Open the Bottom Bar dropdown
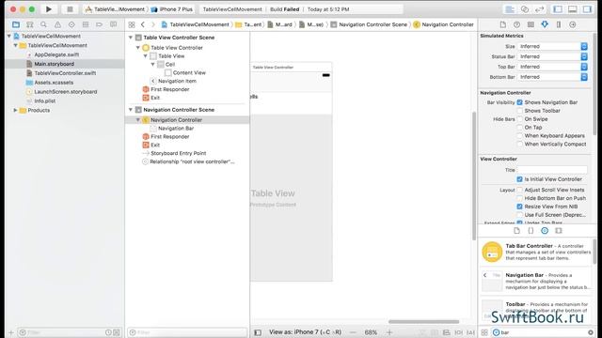Screen dimensions: 602x338 click(x=552, y=77)
